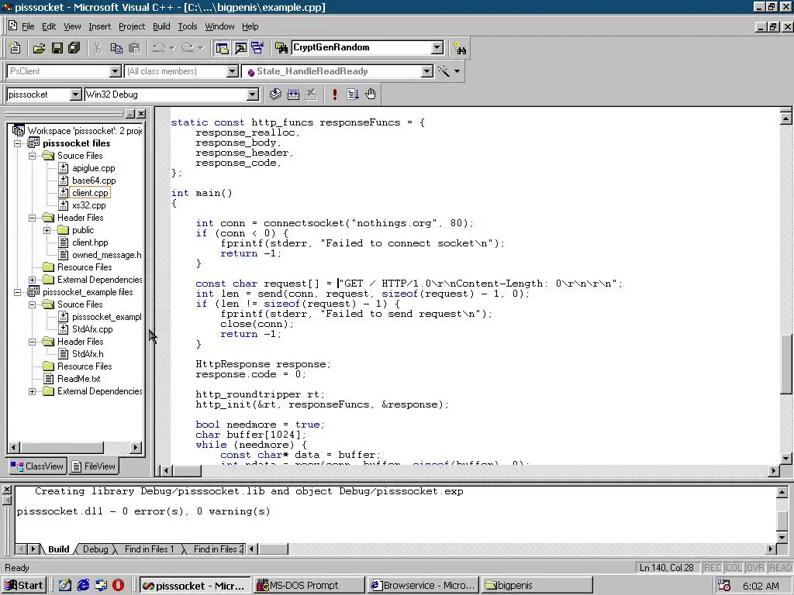Open Internet Explorer from quick launch

tap(83, 585)
